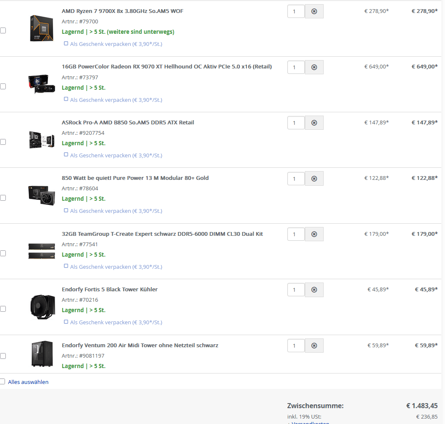Remove TeamGroup T-Create Expert RAM item
The width and height of the screenshot is (445, 424).
pos(314,234)
